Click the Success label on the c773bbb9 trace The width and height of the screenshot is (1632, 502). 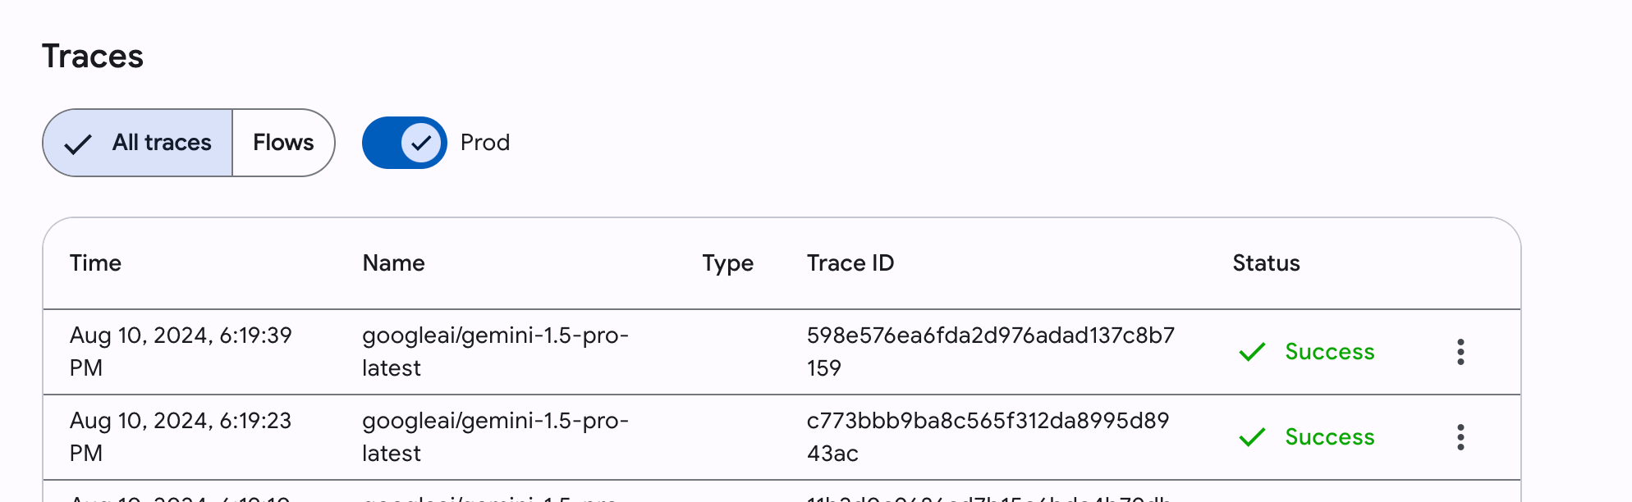click(1329, 437)
